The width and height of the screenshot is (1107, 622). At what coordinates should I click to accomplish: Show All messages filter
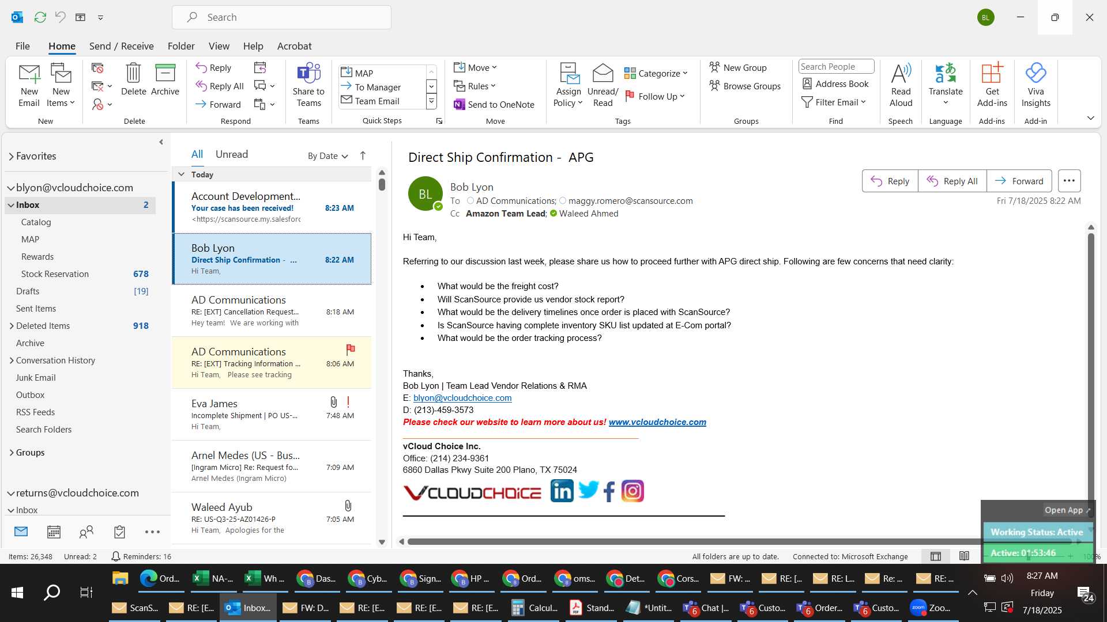click(x=197, y=154)
